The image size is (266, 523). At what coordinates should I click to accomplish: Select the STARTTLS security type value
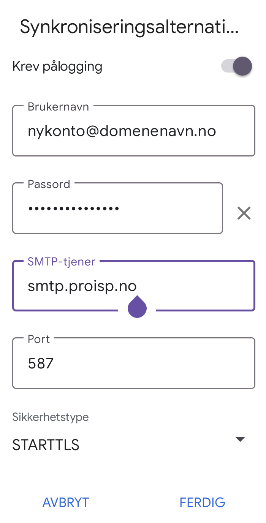(x=46, y=445)
